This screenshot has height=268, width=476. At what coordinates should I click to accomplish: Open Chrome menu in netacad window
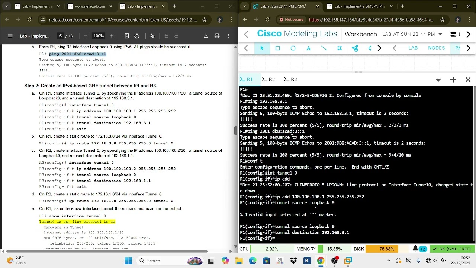[x=231, y=20]
